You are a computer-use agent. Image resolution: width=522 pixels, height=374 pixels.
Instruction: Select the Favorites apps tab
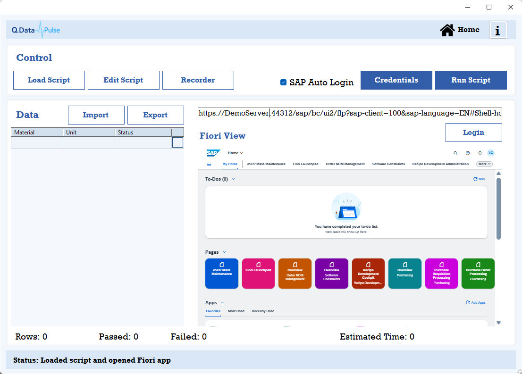[x=213, y=311]
